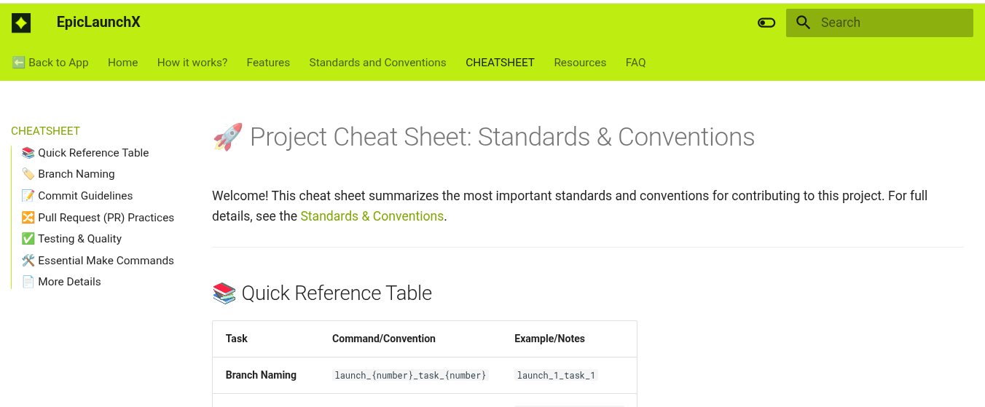Open Standards and Conventions tab

(377, 63)
